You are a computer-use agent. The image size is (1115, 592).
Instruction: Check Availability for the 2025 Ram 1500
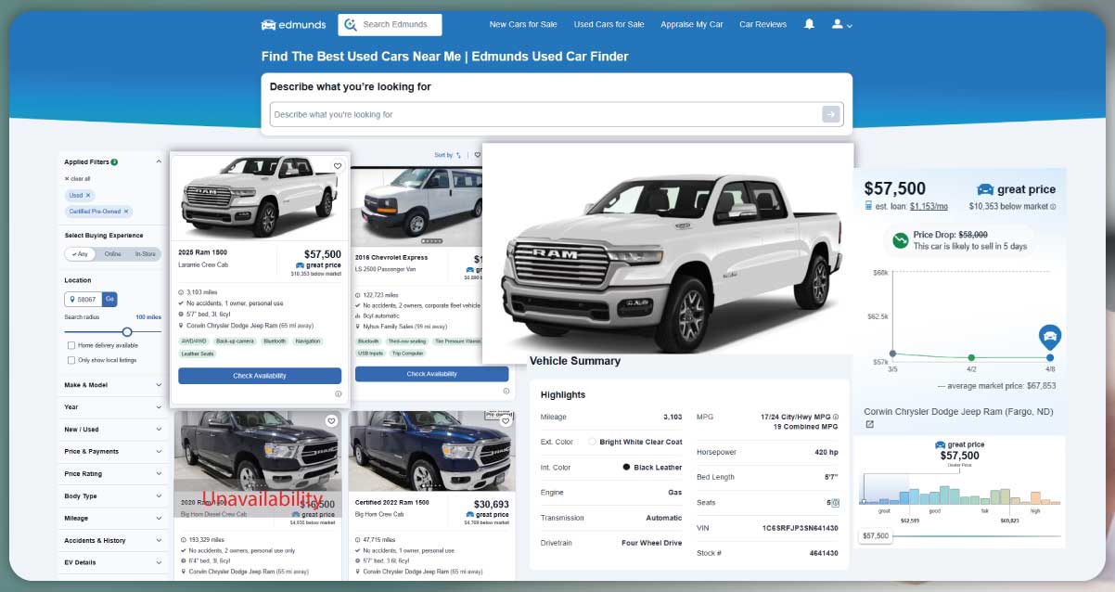point(260,376)
